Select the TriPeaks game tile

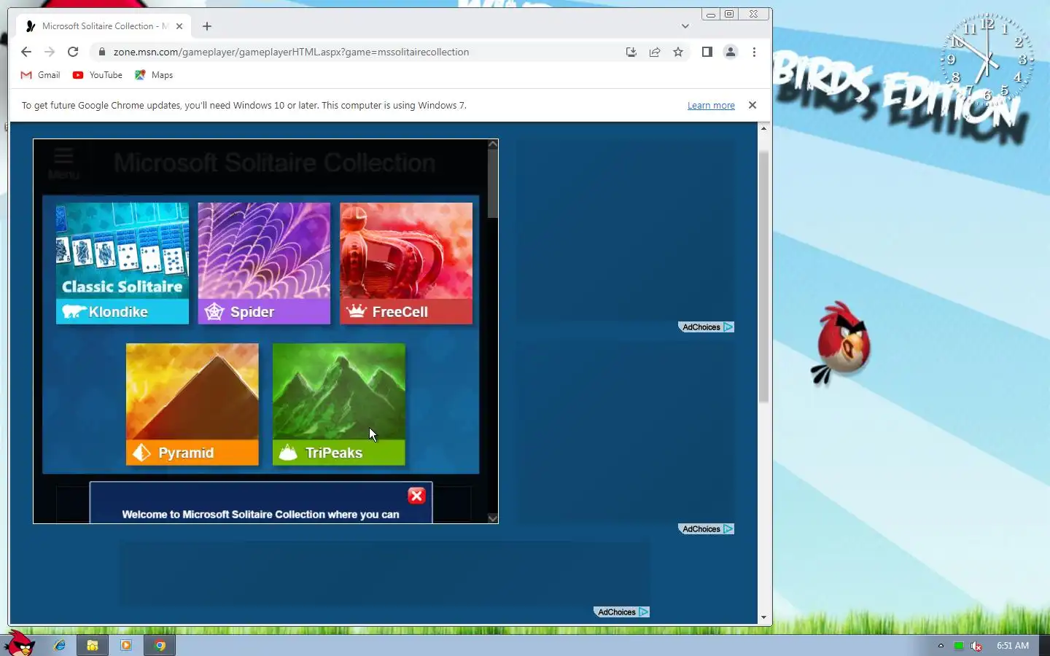(339, 404)
